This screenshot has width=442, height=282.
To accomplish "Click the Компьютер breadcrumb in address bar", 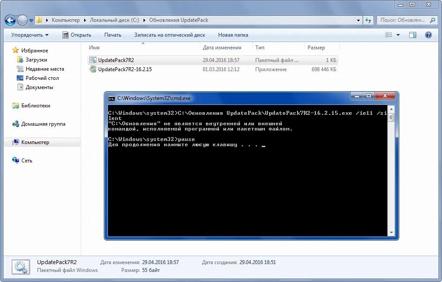I will (x=66, y=20).
